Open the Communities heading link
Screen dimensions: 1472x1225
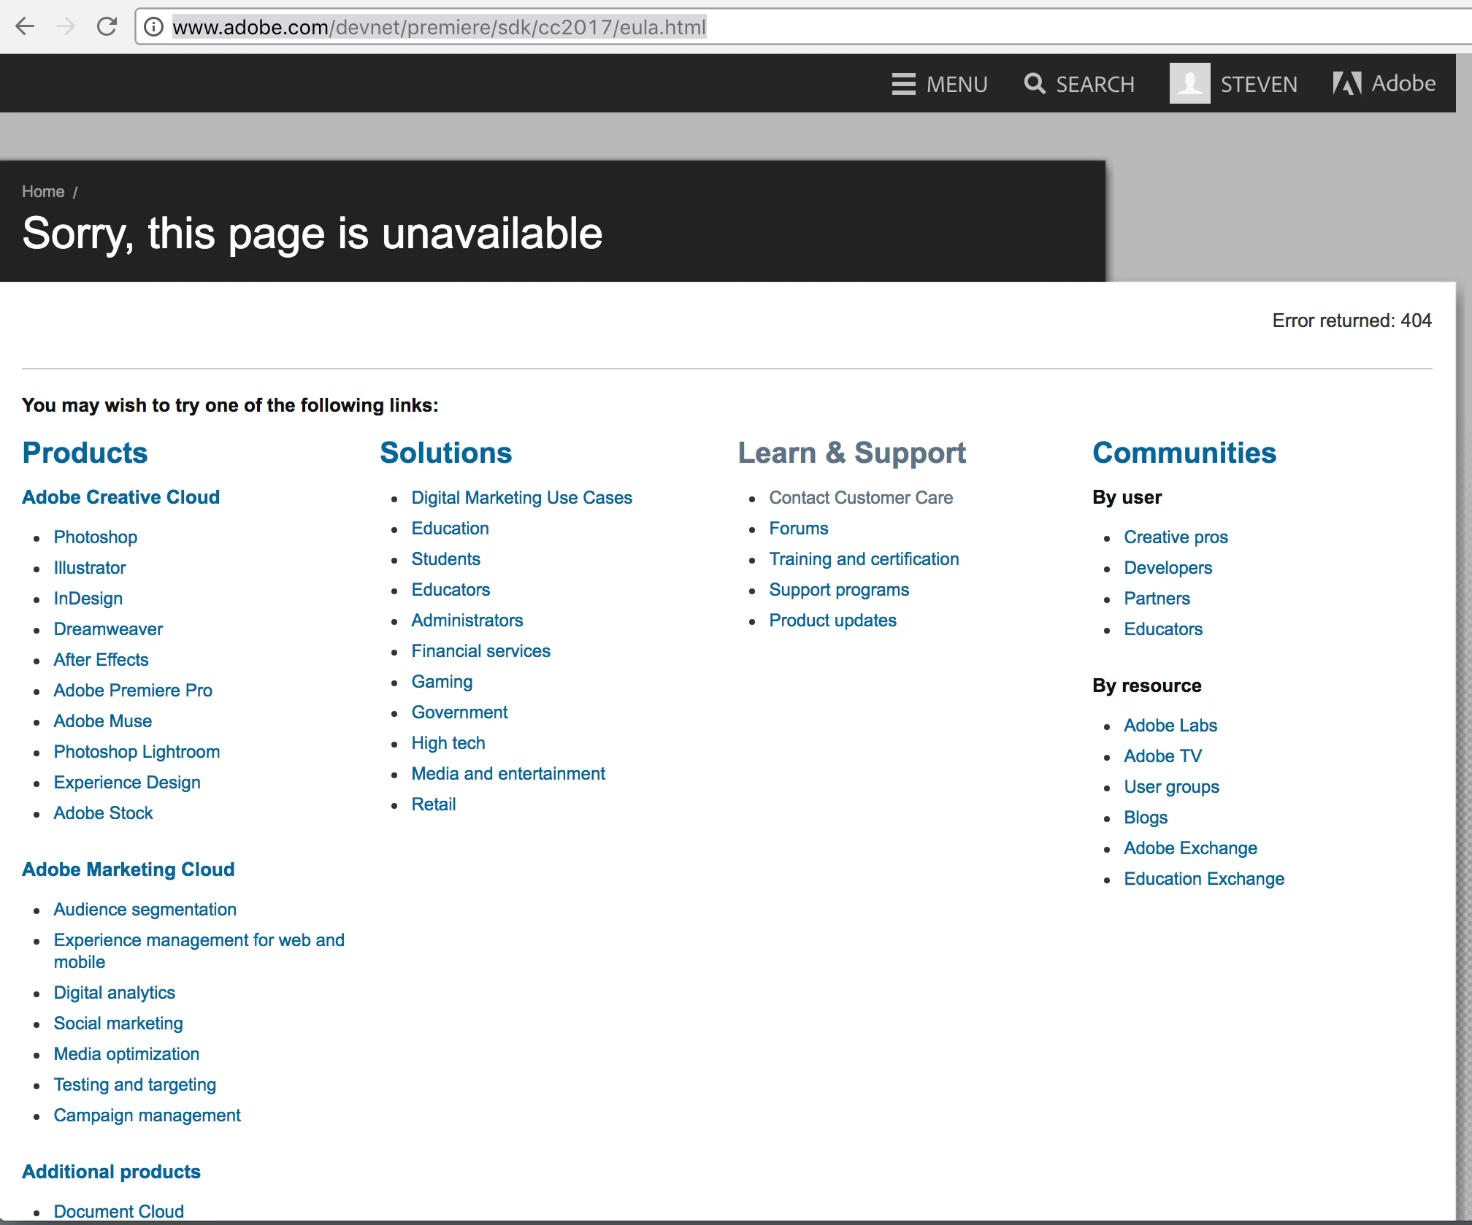pos(1184,453)
